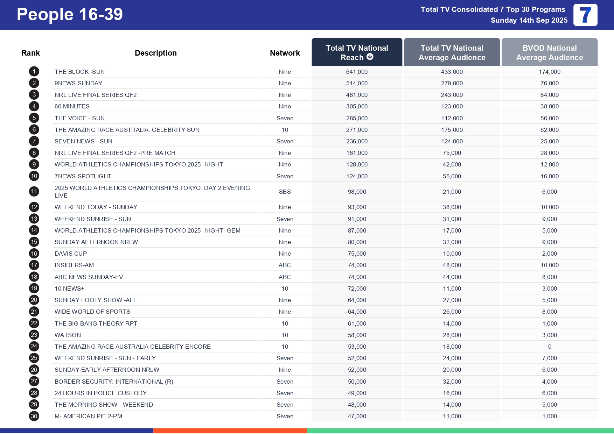Click the rank 30 badge for M- AMERICAN PIE 2-PM
The image size is (614, 434).
(34, 416)
